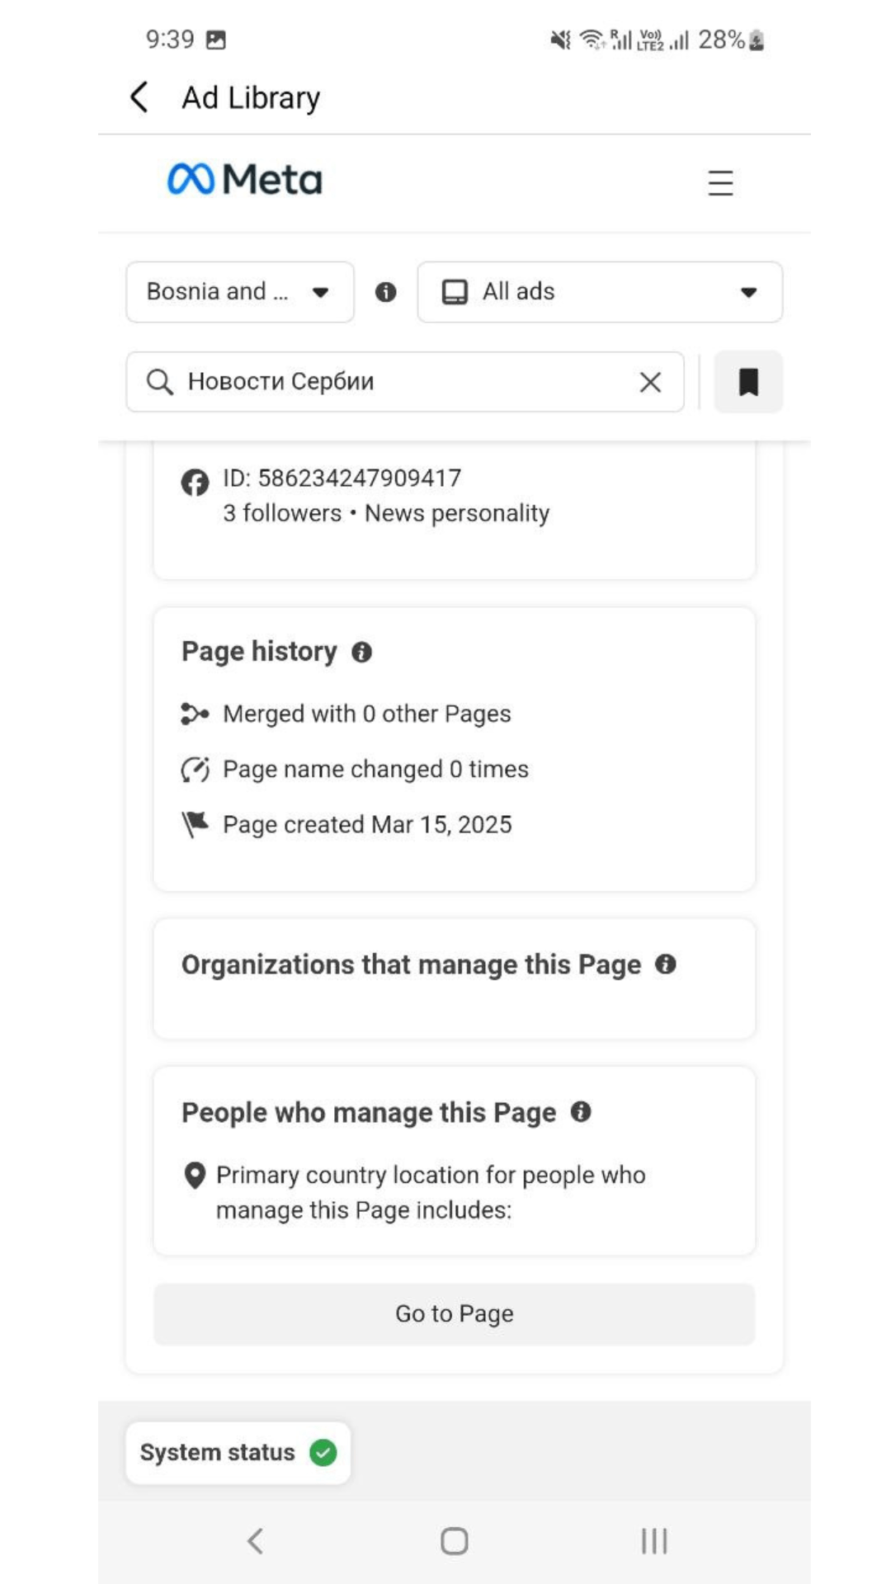This screenshot has height=1584, width=891.
Task: Click the search magnifier icon
Action: coord(159,382)
